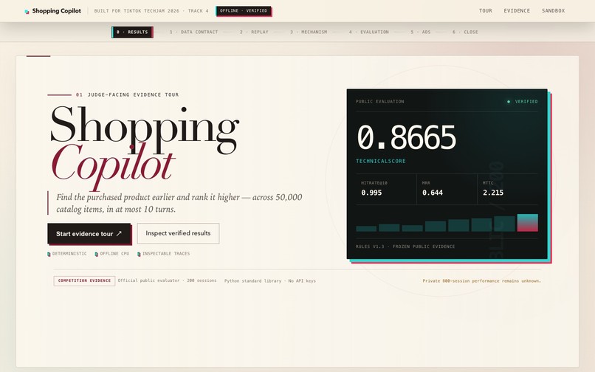Click the Offline CPU feature icon

click(x=97, y=254)
